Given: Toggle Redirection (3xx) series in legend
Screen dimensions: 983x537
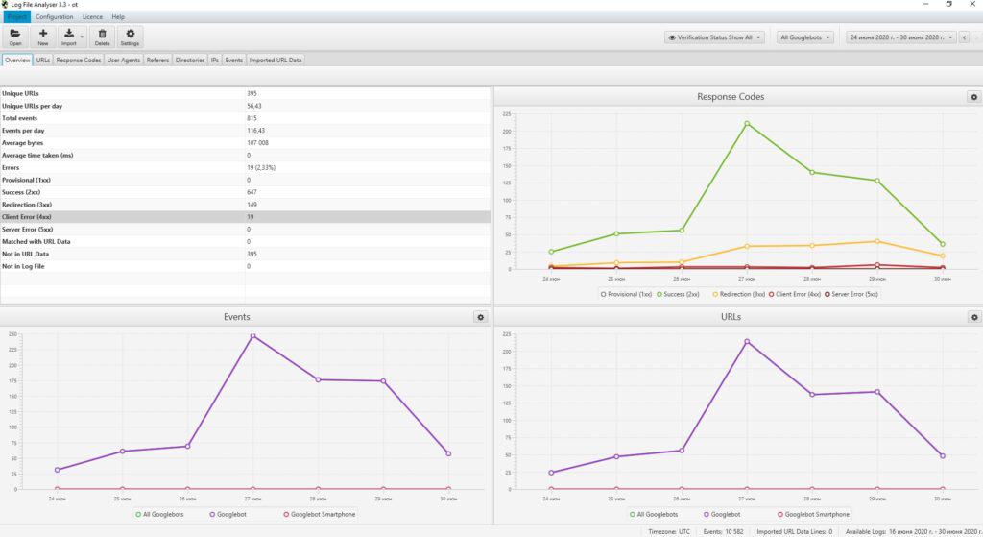Looking at the screenshot, I should (x=738, y=294).
